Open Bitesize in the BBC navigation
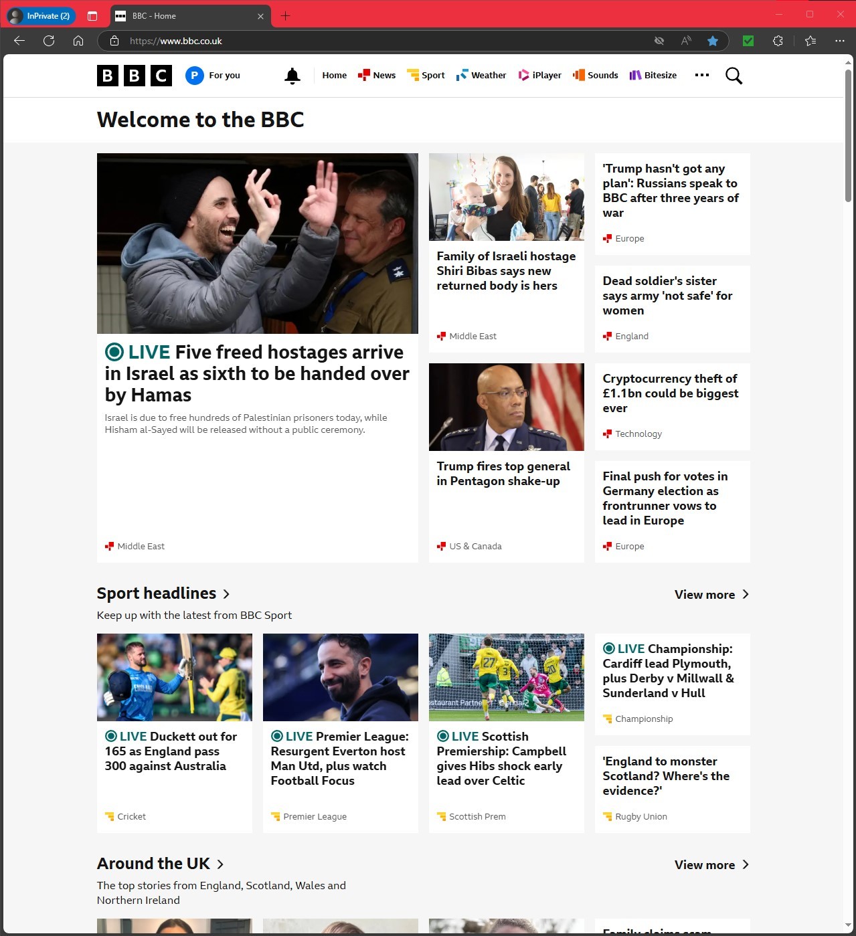Viewport: 856px width, 936px height. 653,76
